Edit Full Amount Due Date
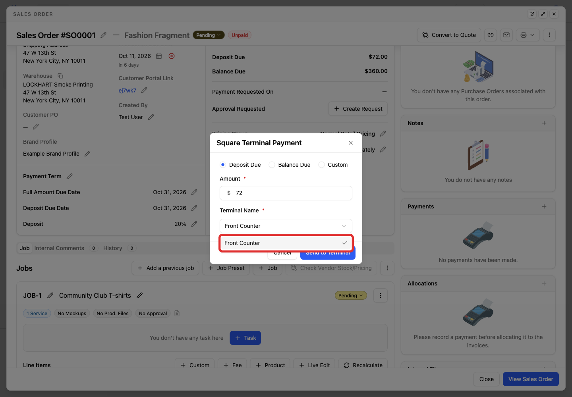Image resolution: width=572 pixels, height=397 pixels. [194, 192]
